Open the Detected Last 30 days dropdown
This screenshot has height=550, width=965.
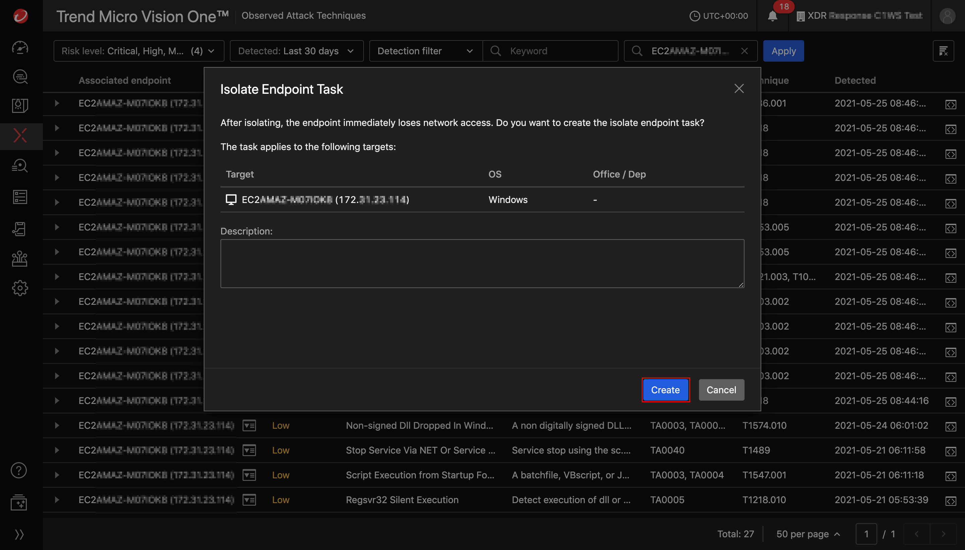pyautogui.click(x=296, y=51)
